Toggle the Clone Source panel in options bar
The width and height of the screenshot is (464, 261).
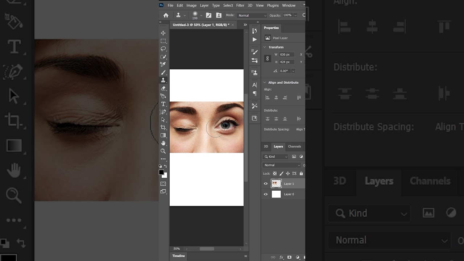click(219, 15)
